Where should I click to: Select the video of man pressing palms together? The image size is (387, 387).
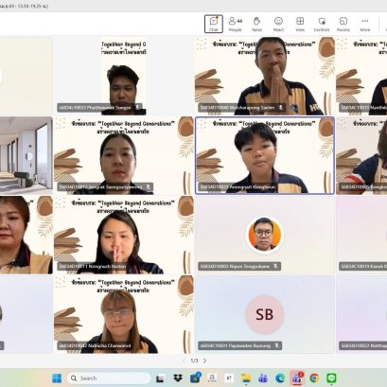(x=265, y=76)
